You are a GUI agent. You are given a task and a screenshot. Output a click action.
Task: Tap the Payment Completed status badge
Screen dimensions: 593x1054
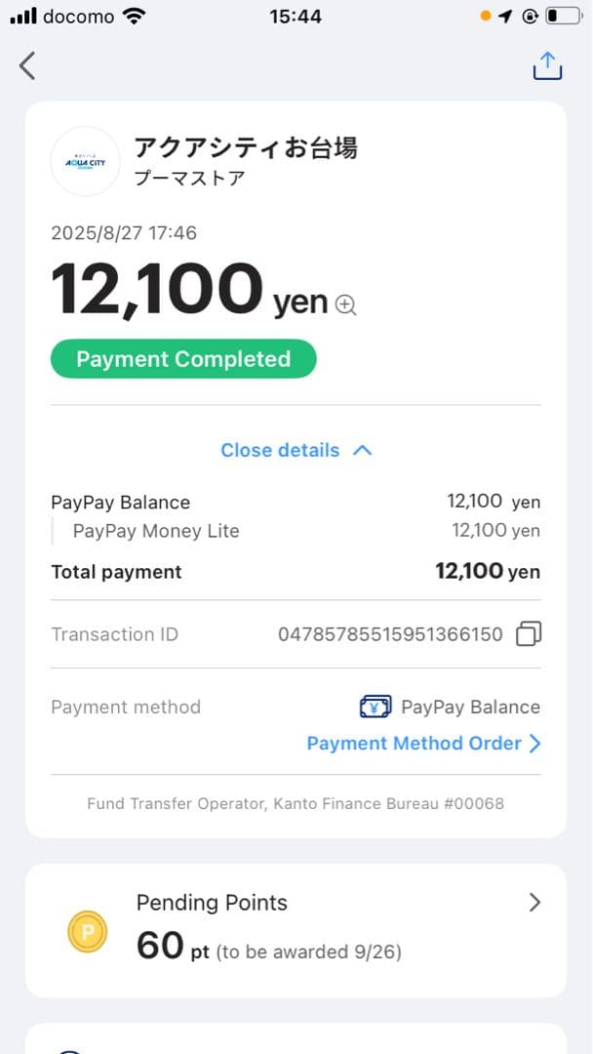tap(183, 359)
